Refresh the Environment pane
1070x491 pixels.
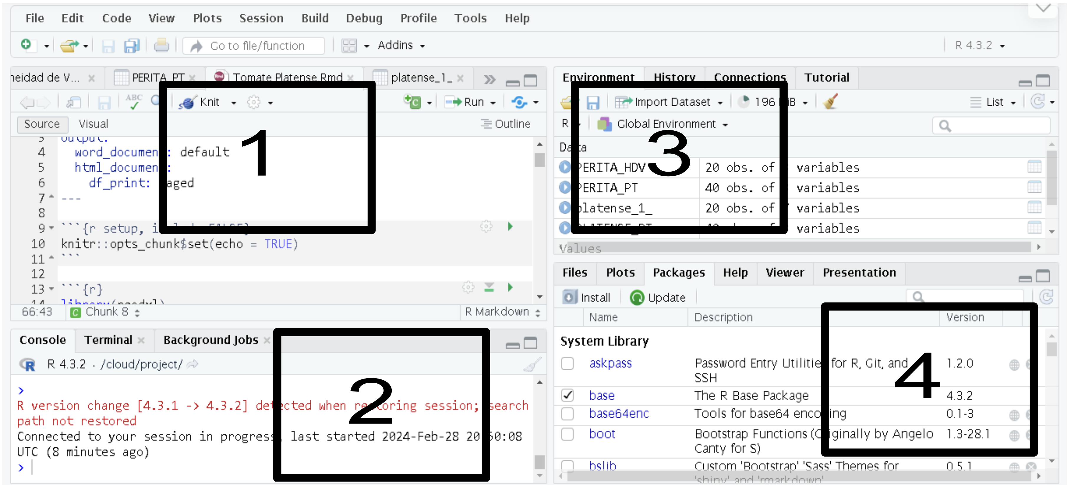[1038, 102]
